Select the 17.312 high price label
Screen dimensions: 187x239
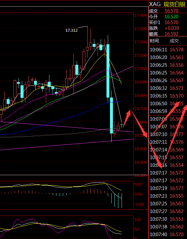[x=72, y=30]
